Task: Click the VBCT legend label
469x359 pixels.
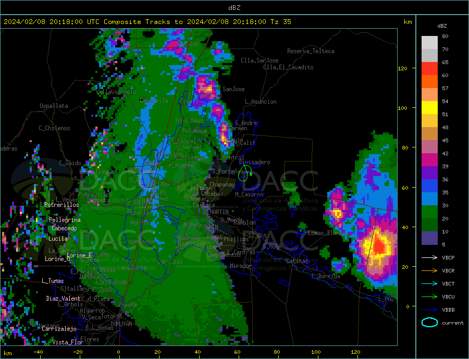Action: (448, 283)
